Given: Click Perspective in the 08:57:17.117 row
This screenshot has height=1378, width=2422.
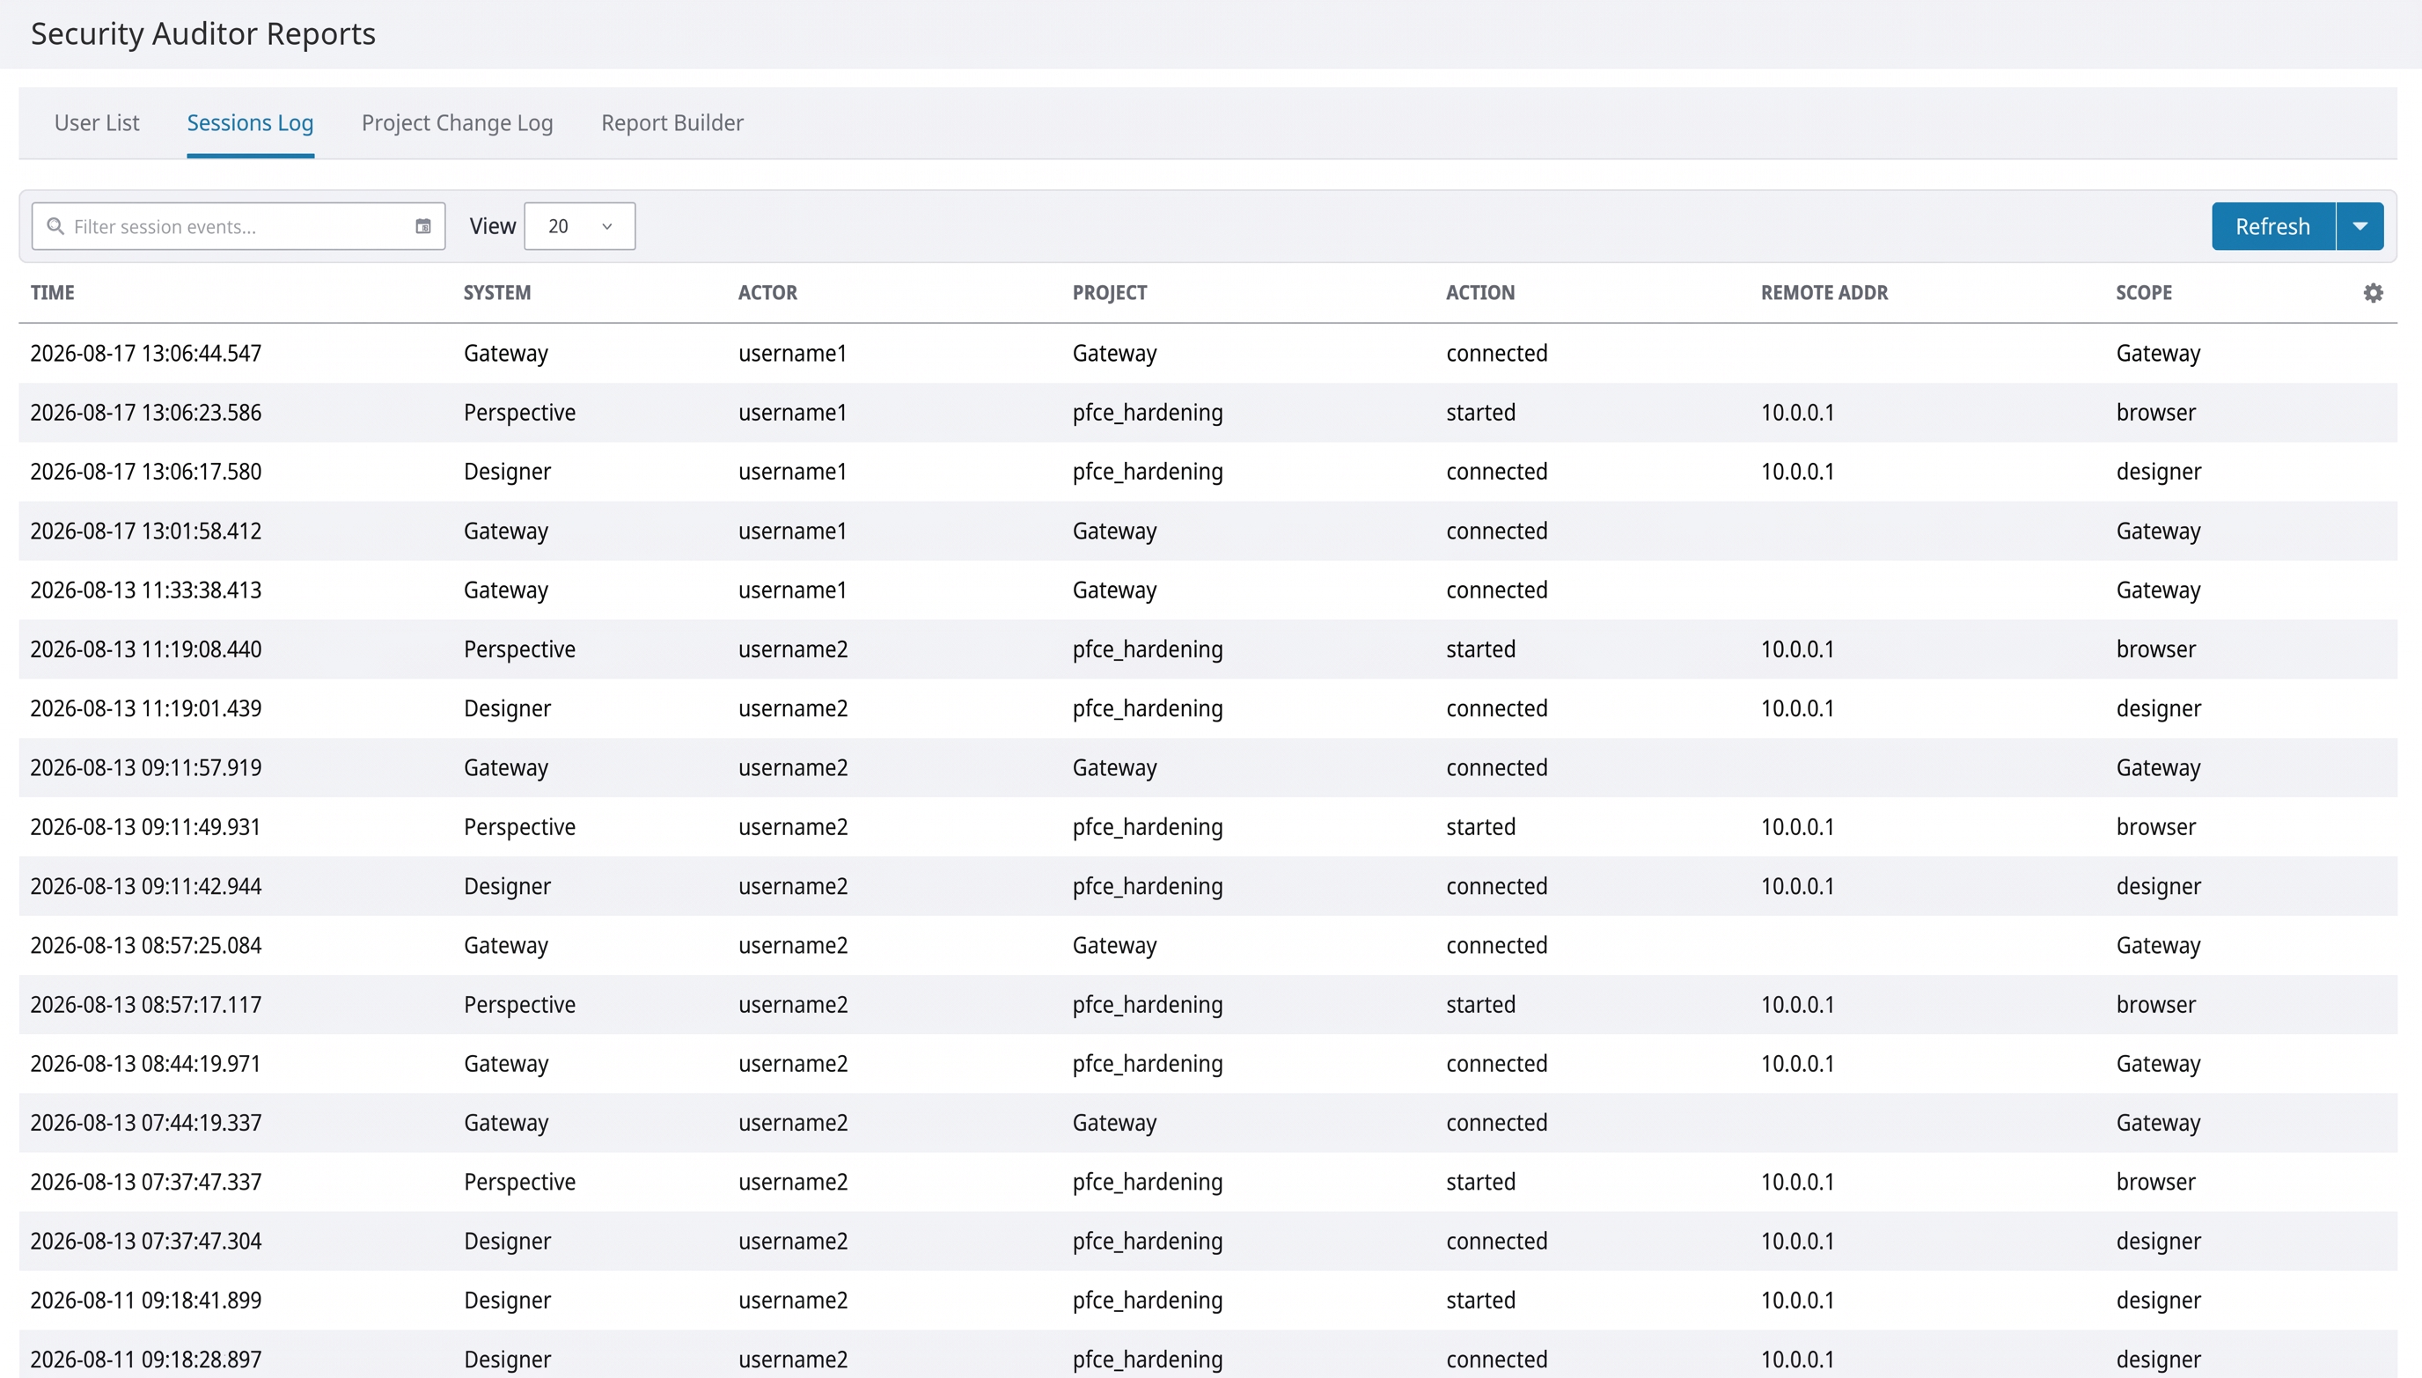Looking at the screenshot, I should click(519, 1004).
